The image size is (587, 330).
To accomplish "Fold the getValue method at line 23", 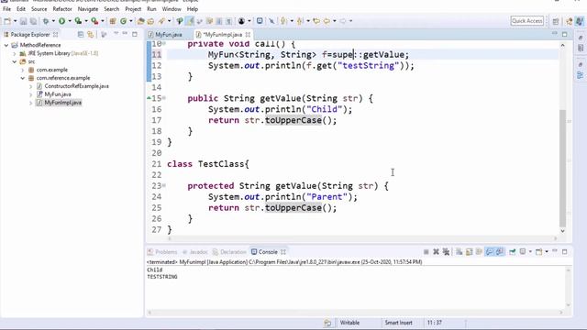I will pyautogui.click(x=164, y=185).
